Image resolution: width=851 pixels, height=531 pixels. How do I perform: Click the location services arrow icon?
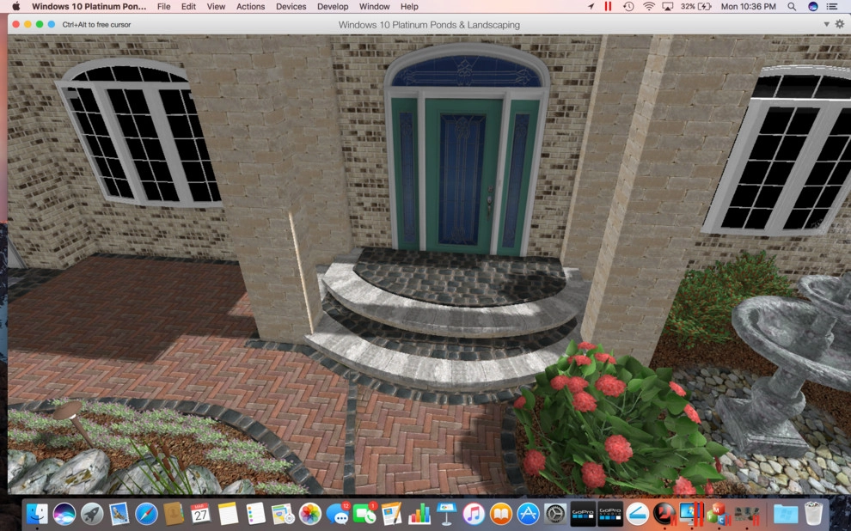click(x=591, y=7)
